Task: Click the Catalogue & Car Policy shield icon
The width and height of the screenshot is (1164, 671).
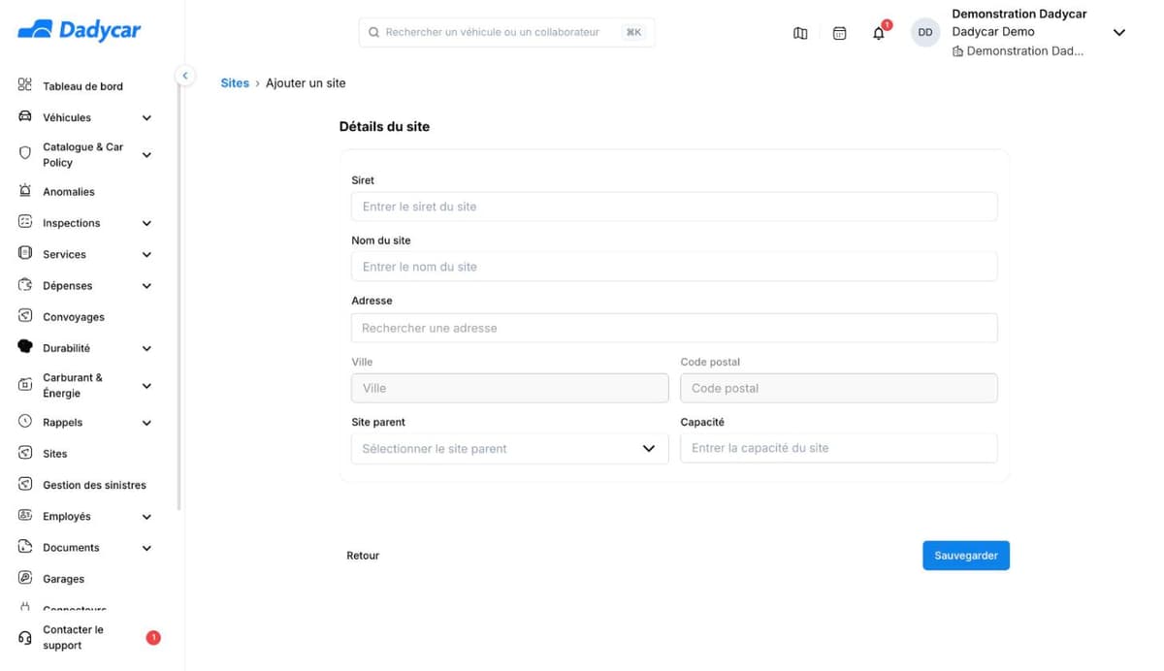Action: pos(25,153)
